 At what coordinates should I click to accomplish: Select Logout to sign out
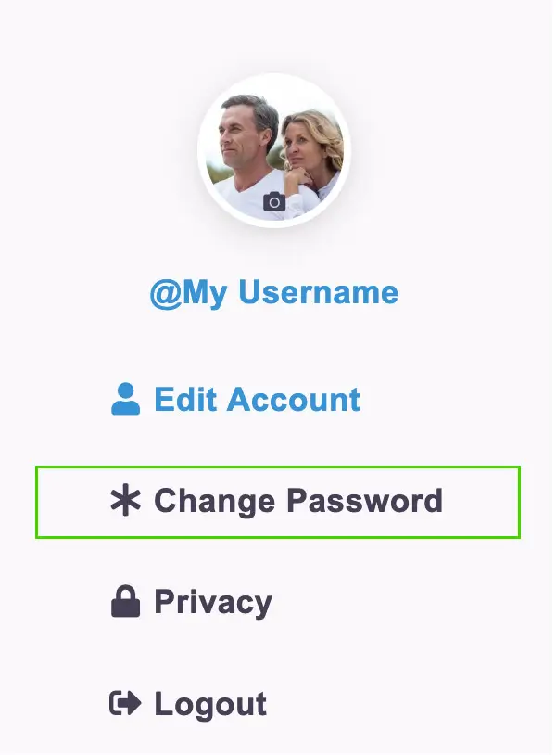coord(188,704)
